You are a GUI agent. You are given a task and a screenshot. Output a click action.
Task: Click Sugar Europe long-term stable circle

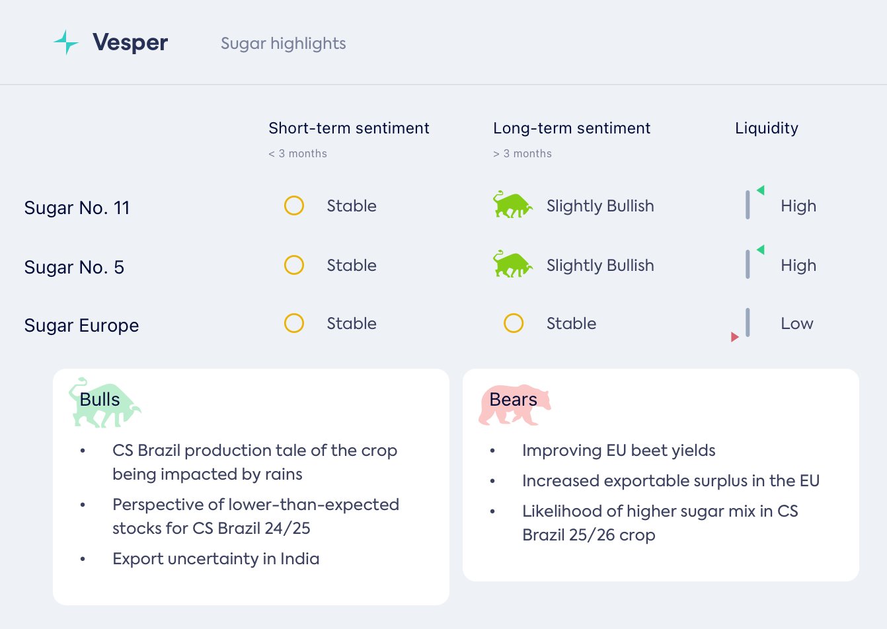[x=514, y=323]
